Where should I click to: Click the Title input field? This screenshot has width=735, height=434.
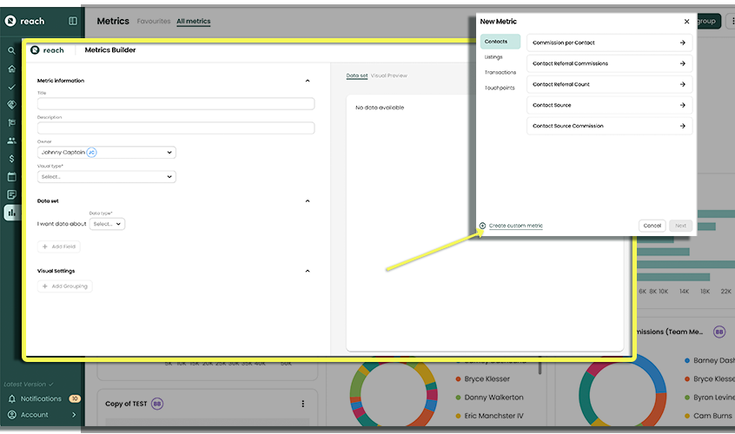click(x=175, y=104)
